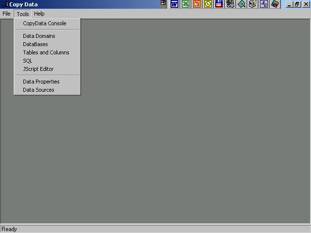Viewport: 311px width, 233px height.
Task: Click the floppy disk shortcut icon
Action: point(219,4)
